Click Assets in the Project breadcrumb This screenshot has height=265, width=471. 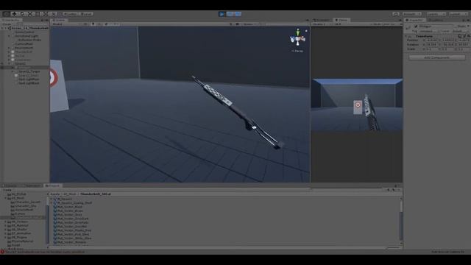point(55,194)
